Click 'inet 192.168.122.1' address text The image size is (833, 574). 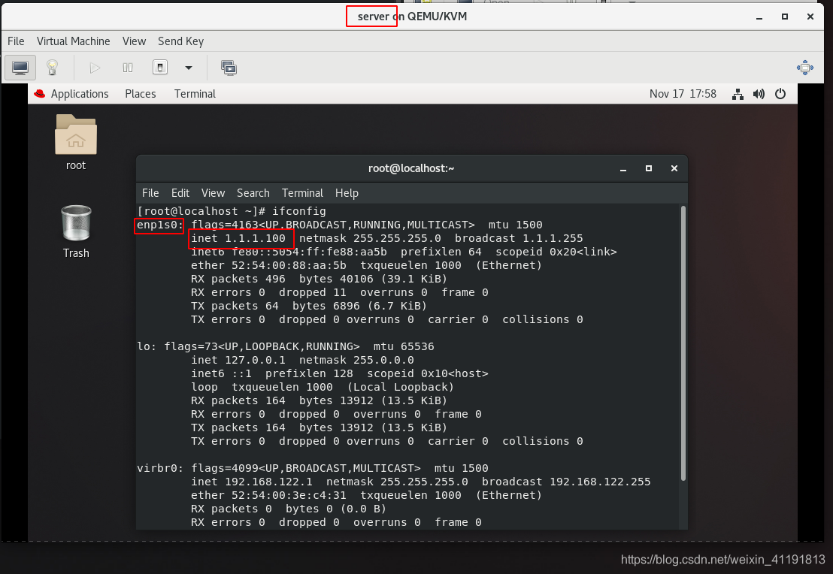[252, 482]
